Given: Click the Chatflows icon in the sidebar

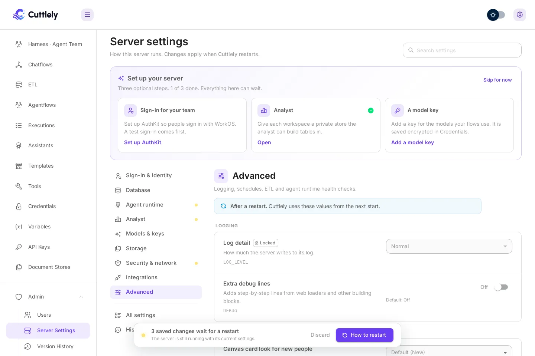Looking at the screenshot, I should (x=19, y=65).
